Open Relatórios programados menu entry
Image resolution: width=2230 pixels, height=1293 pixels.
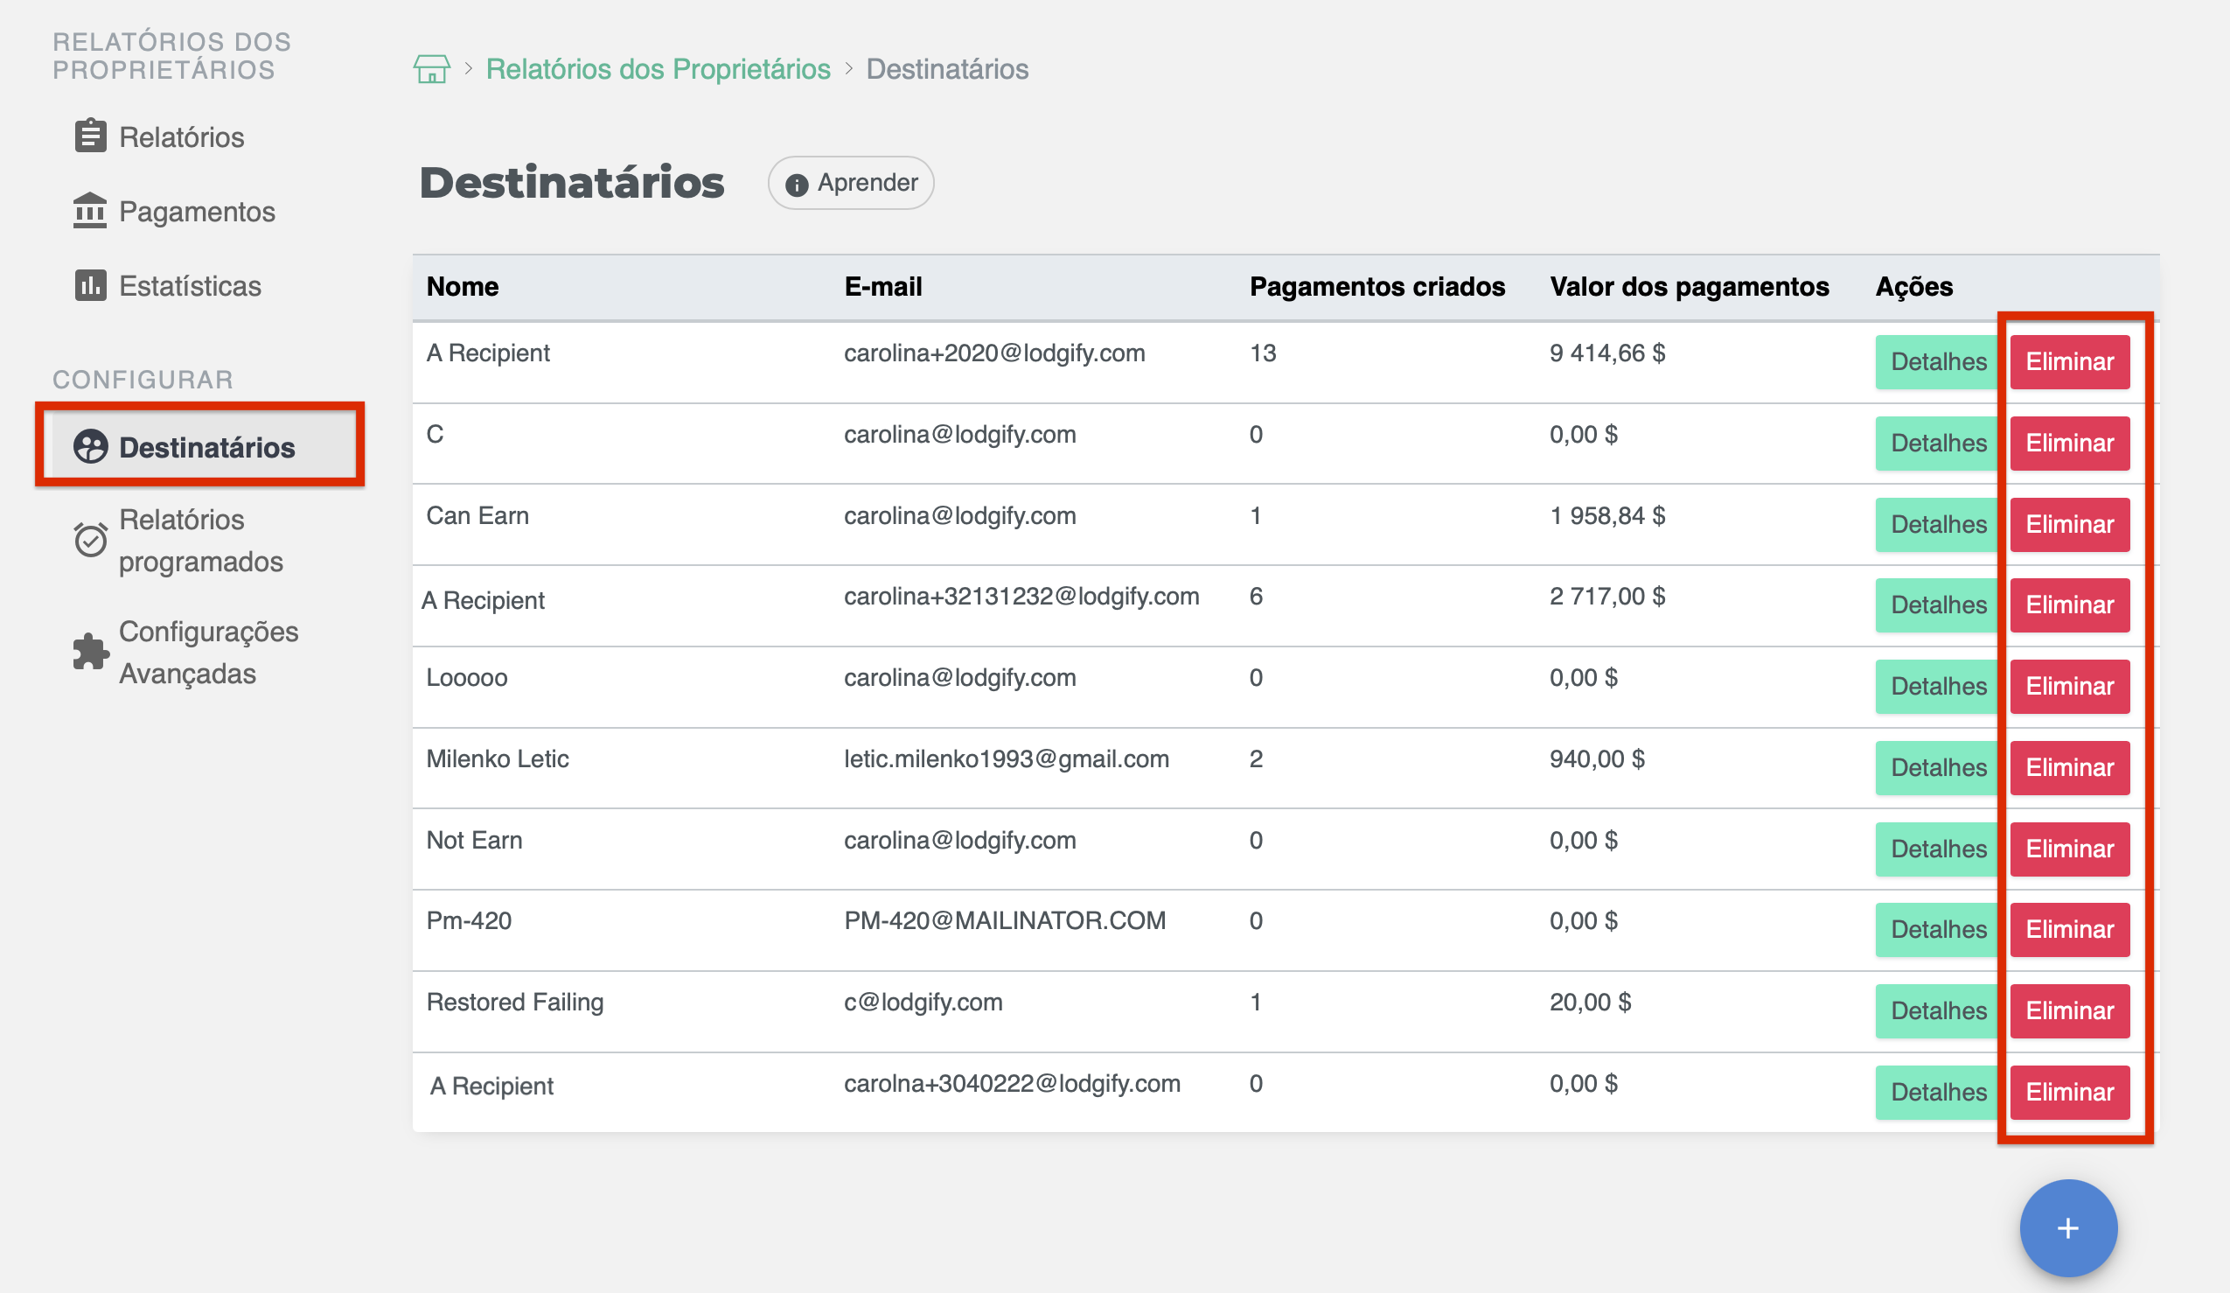(x=200, y=540)
